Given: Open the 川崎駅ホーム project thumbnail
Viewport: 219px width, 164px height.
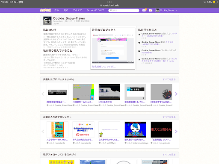Looking at the screenshot, I should click(x=83, y=92).
